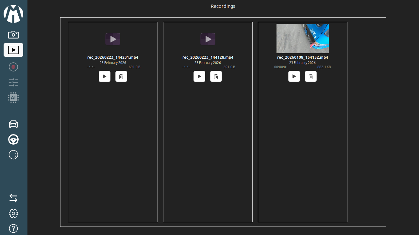Click the red record button in the sidebar
Image resolution: width=419 pixels, height=235 pixels.
point(13,67)
